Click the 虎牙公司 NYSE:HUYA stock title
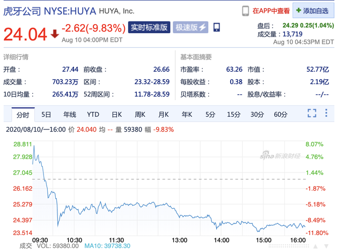Viewport: 338px width, 249px height. coord(50,11)
